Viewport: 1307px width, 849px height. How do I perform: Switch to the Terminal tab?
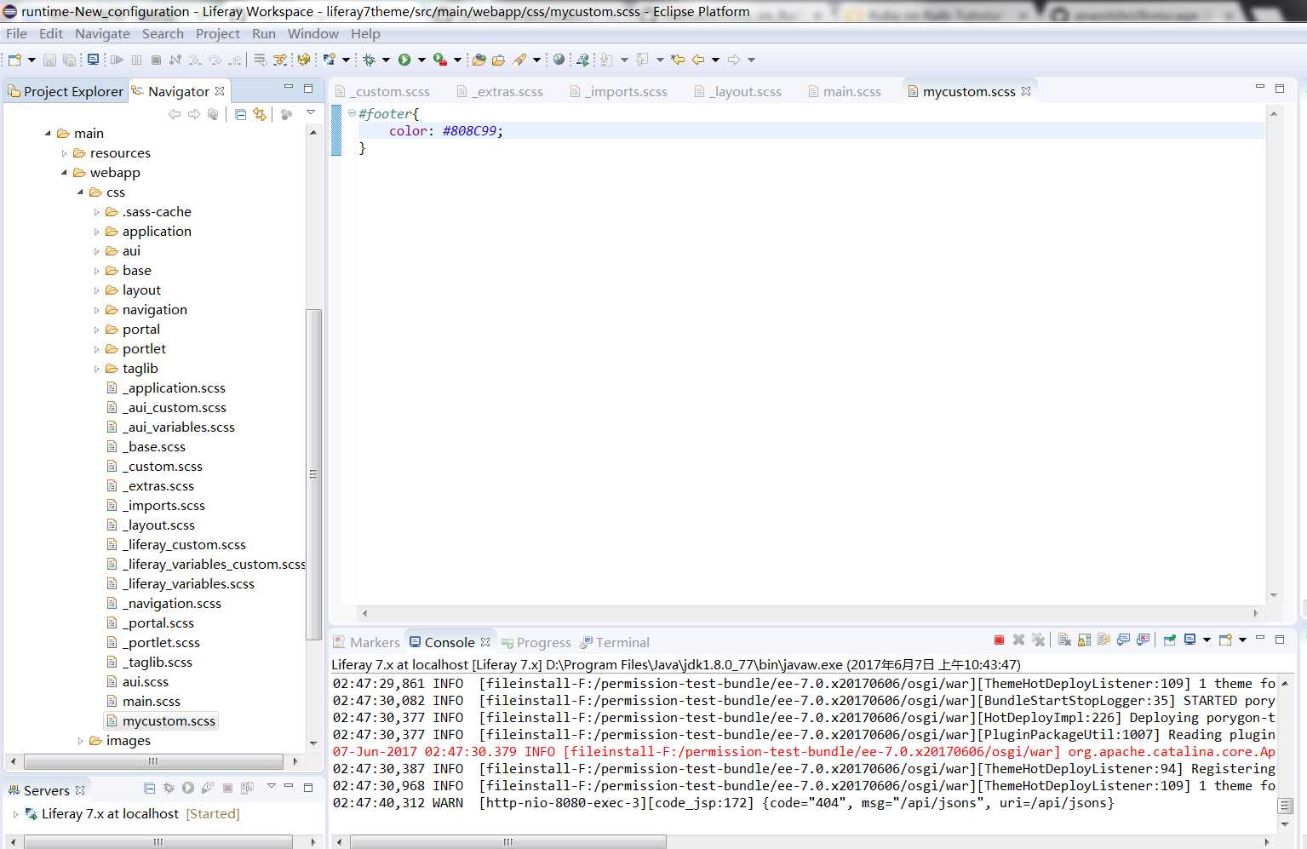615,642
